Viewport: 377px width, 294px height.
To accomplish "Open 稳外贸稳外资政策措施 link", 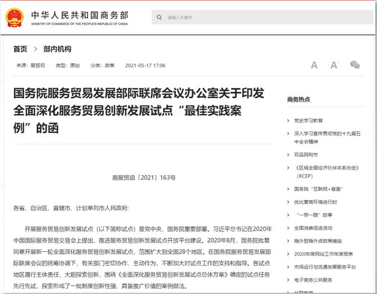I will click(318, 241).
